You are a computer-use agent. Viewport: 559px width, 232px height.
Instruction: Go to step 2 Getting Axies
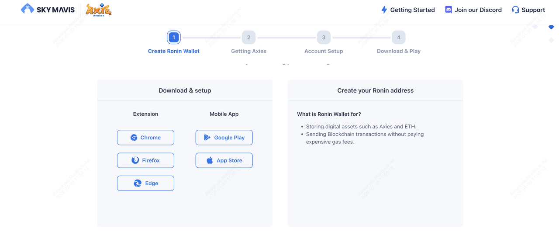[248, 38]
